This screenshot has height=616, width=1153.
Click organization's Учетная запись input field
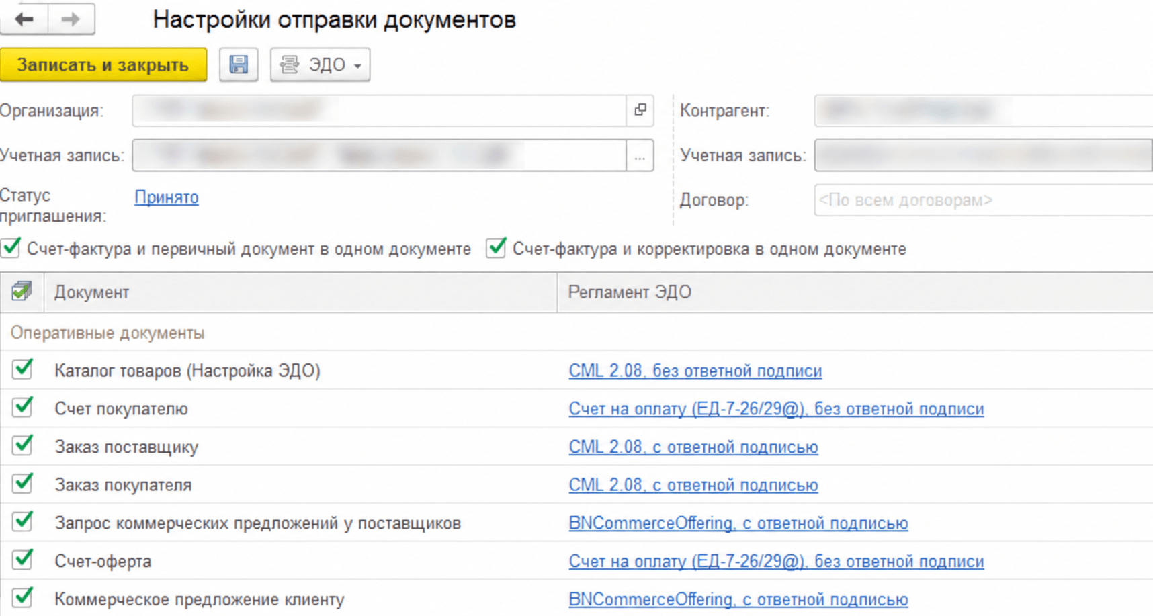380,156
